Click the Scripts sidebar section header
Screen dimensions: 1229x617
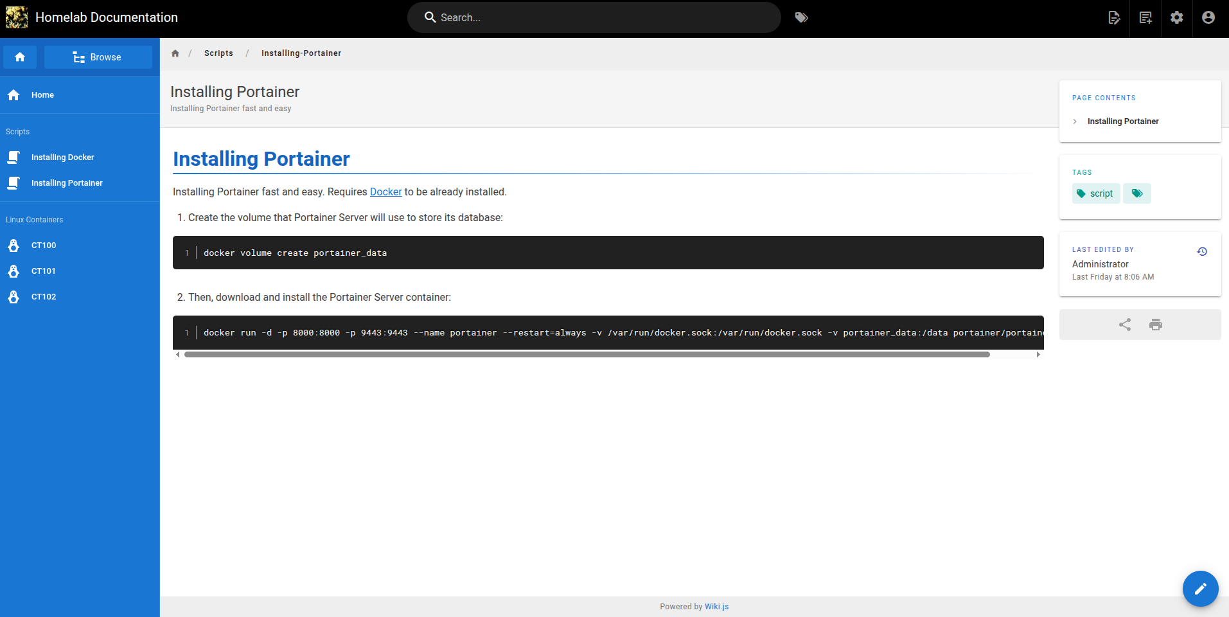pos(18,132)
